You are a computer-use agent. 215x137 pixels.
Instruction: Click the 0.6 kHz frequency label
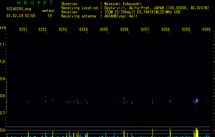click(3, 130)
